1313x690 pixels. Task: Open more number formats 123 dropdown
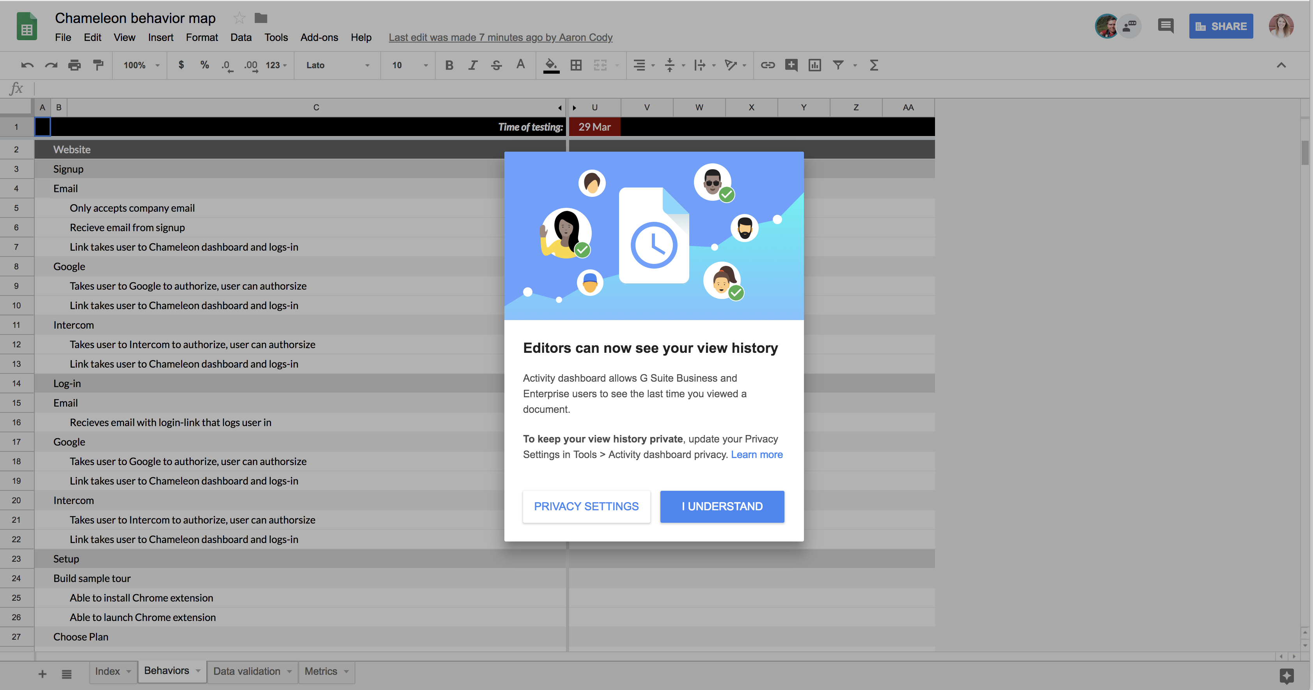[x=277, y=65]
